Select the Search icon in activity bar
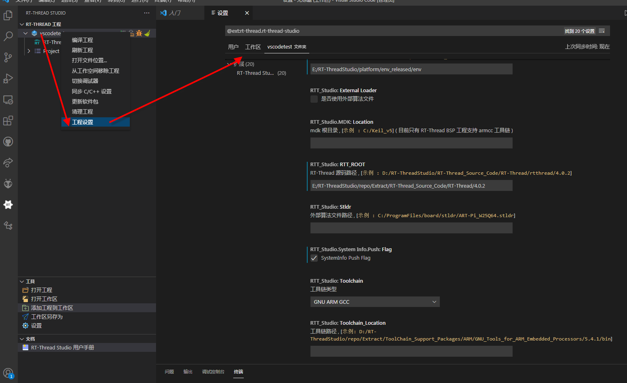The height and width of the screenshot is (383, 627). (x=8, y=36)
